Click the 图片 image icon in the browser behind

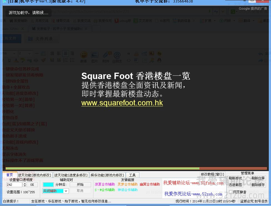click(x=94, y=57)
